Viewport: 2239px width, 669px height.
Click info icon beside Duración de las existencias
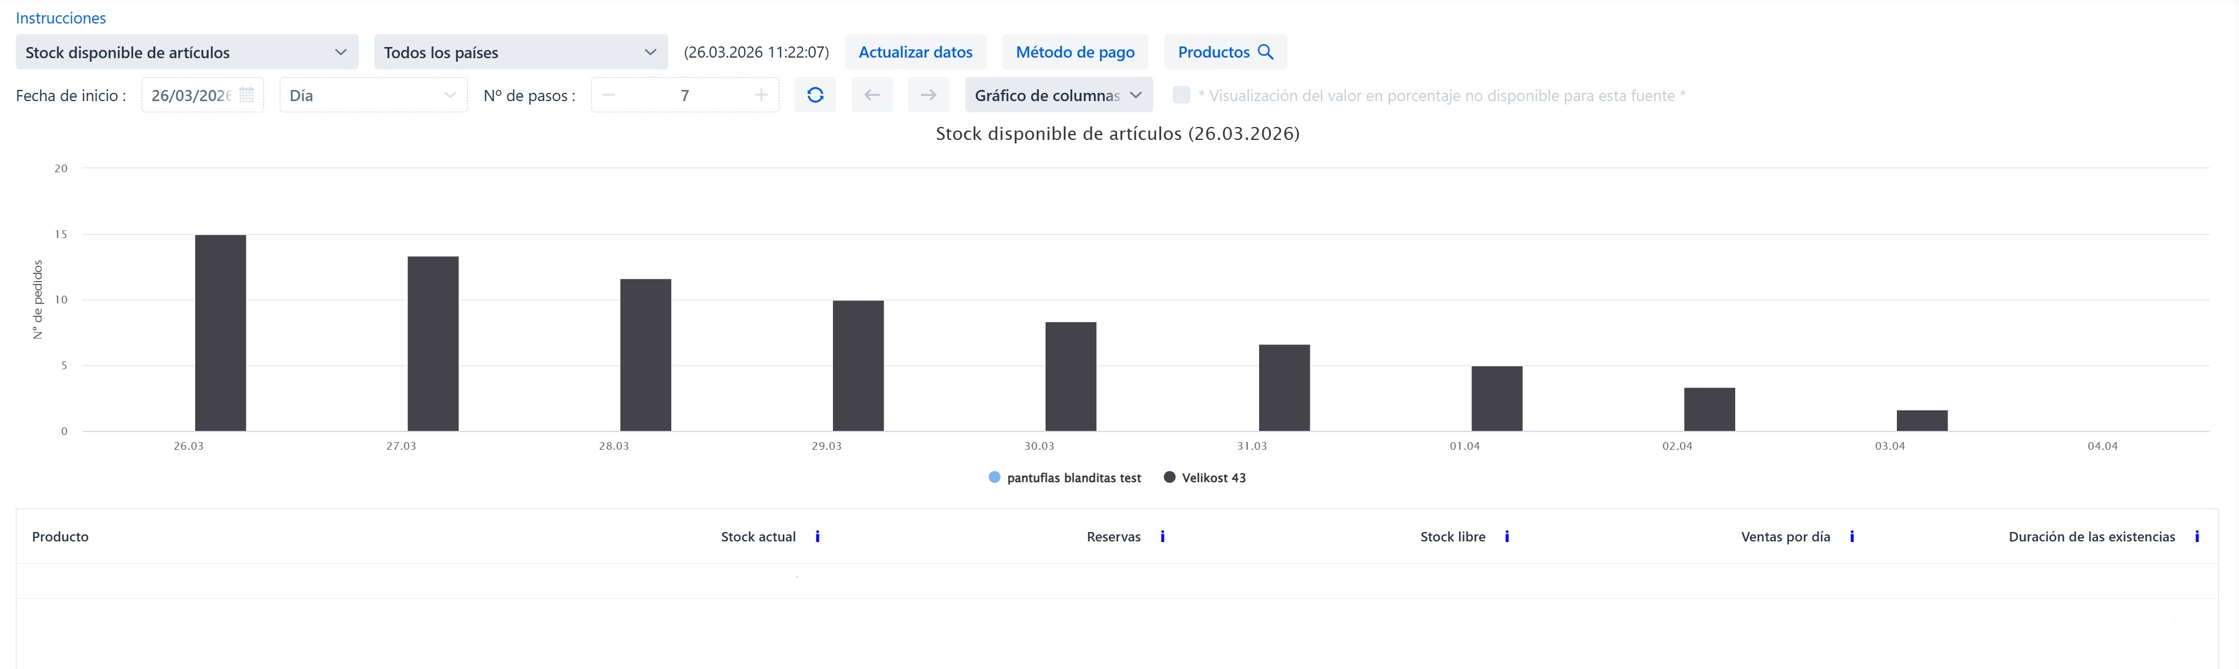2197,537
